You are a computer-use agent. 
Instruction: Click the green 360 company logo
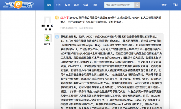[x=48, y=38]
